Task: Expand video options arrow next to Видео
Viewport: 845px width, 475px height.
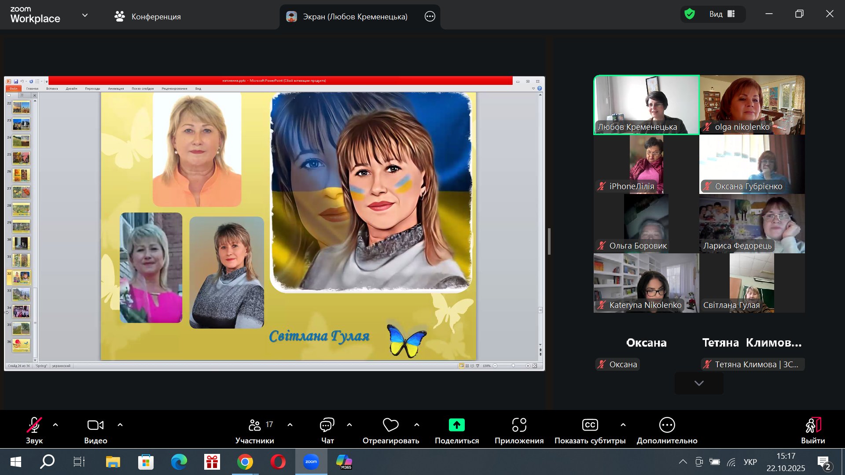Action: pyautogui.click(x=120, y=425)
